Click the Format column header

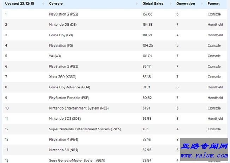[x=213, y=4]
